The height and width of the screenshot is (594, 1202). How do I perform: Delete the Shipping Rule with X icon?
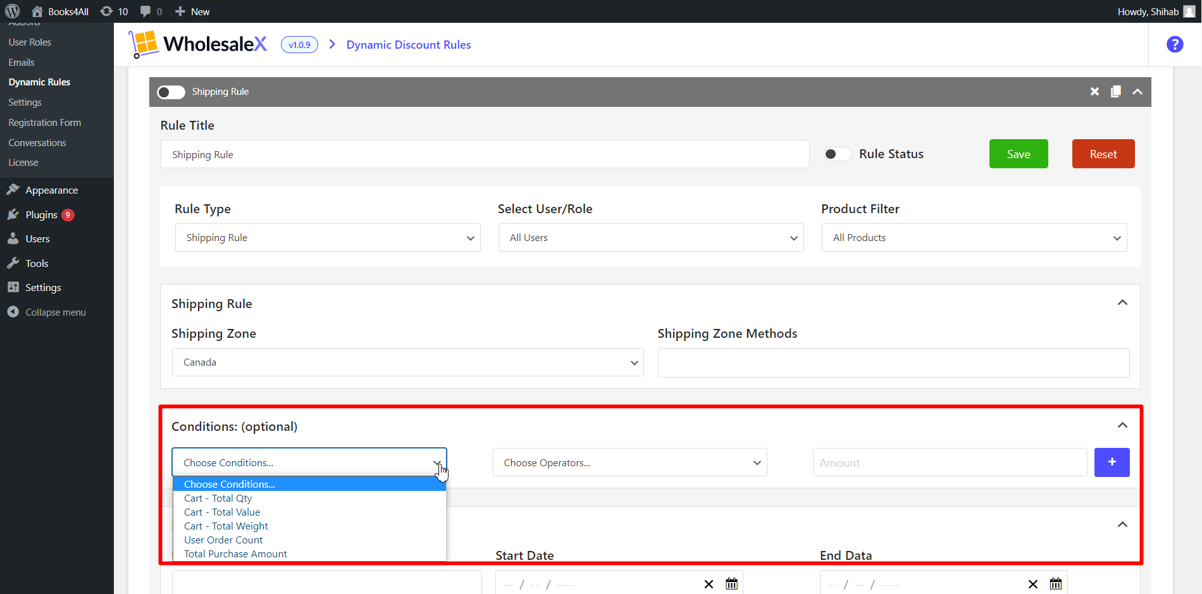pyautogui.click(x=1094, y=92)
